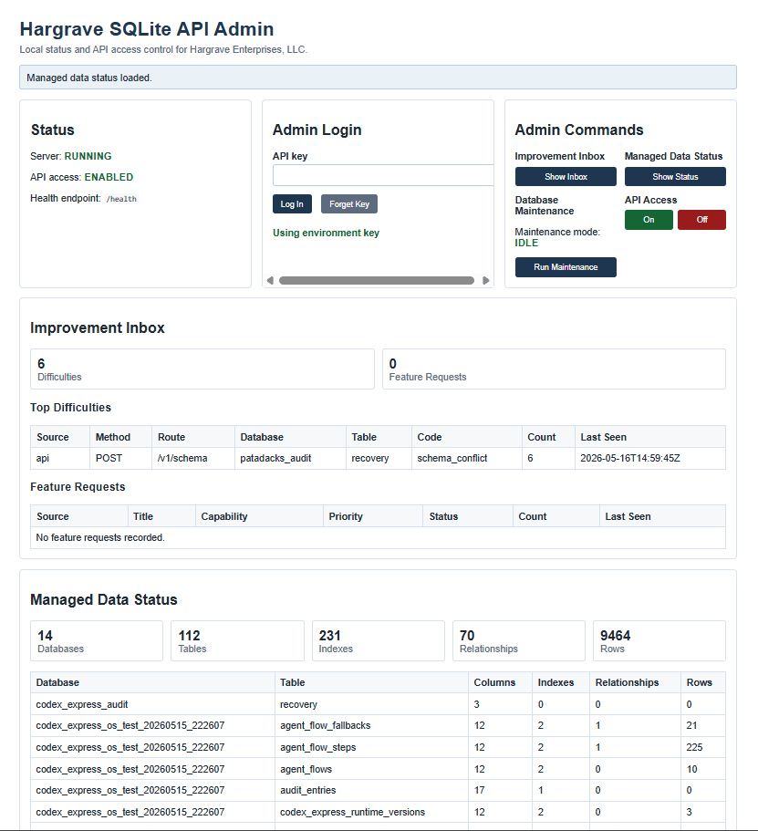The image size is (758, 831).
Task: Click the Admin Login right scroll arrow
Action: click(x=485, y=280)
